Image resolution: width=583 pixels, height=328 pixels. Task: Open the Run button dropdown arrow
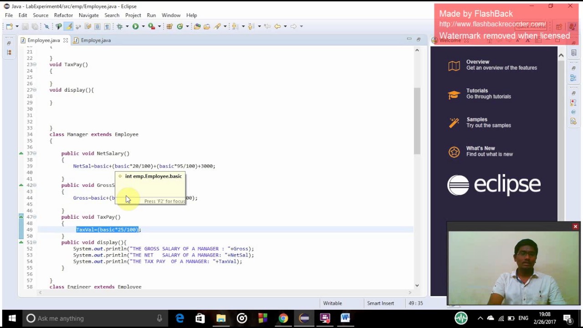point(143,26)
